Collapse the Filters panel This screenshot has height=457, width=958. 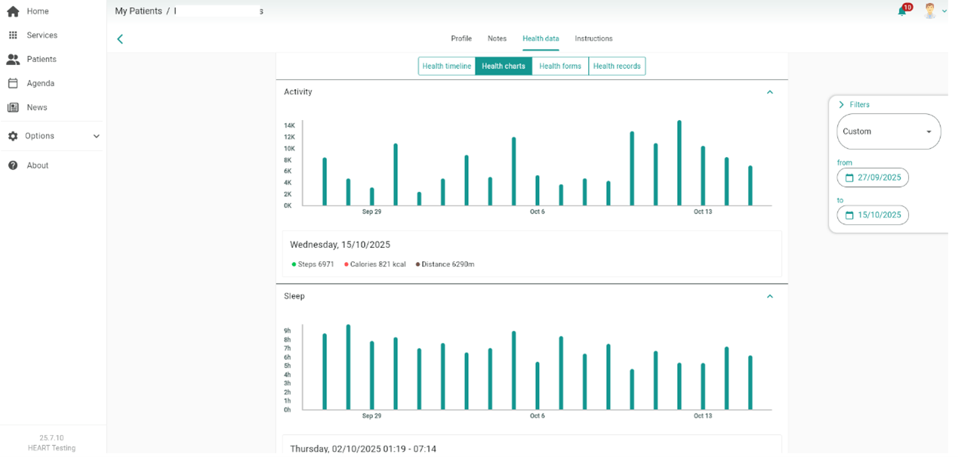pos(842,105)
